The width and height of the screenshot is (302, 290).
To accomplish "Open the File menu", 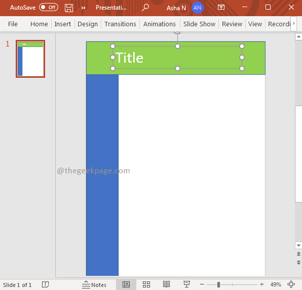I will (13, 24).
